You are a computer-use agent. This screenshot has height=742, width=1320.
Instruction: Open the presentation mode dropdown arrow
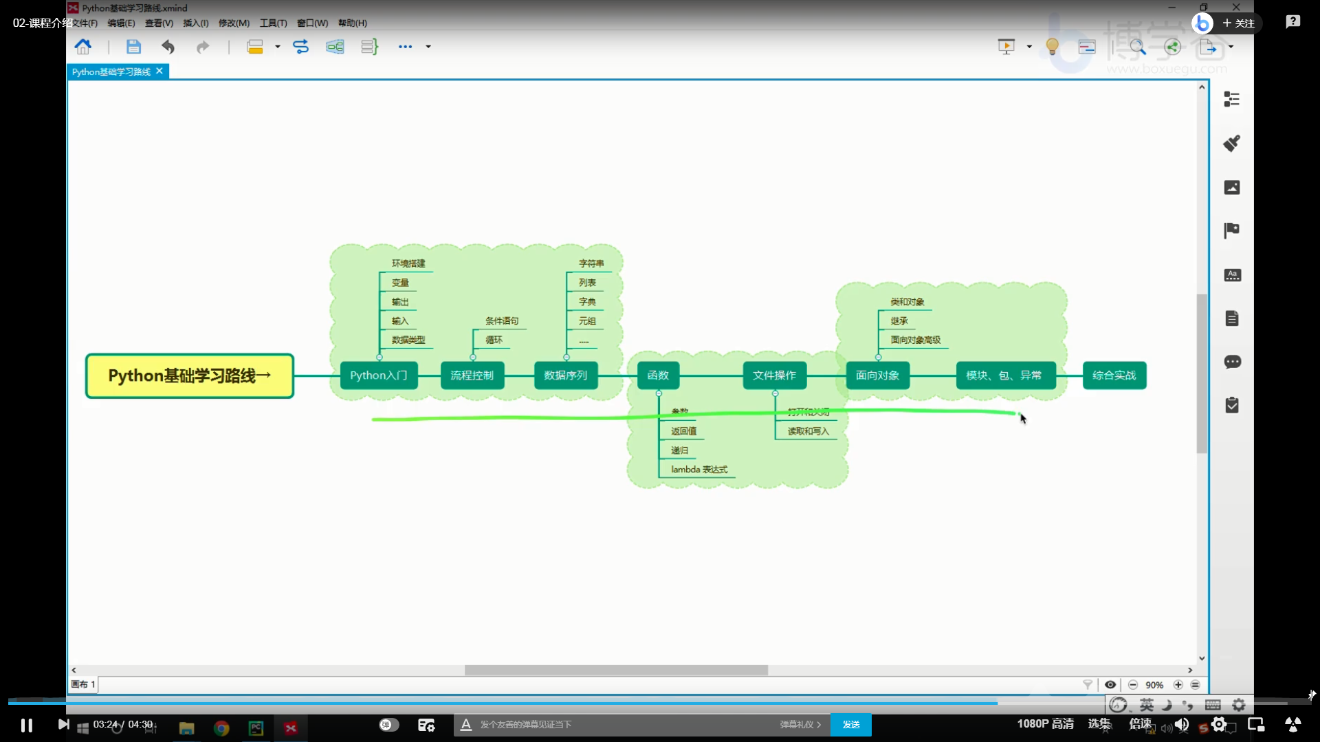point(1029,47)
